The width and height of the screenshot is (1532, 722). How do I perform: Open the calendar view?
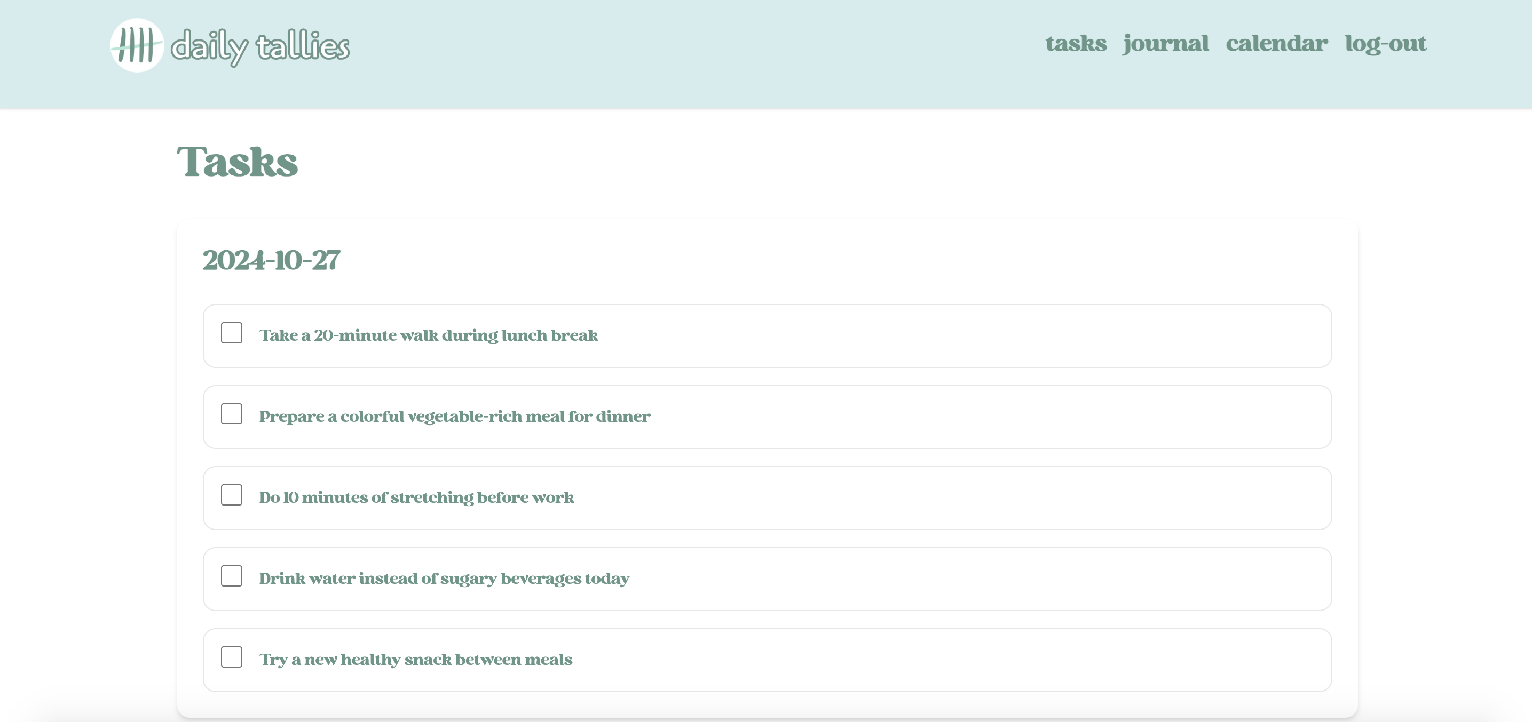tap(1276, 43)
